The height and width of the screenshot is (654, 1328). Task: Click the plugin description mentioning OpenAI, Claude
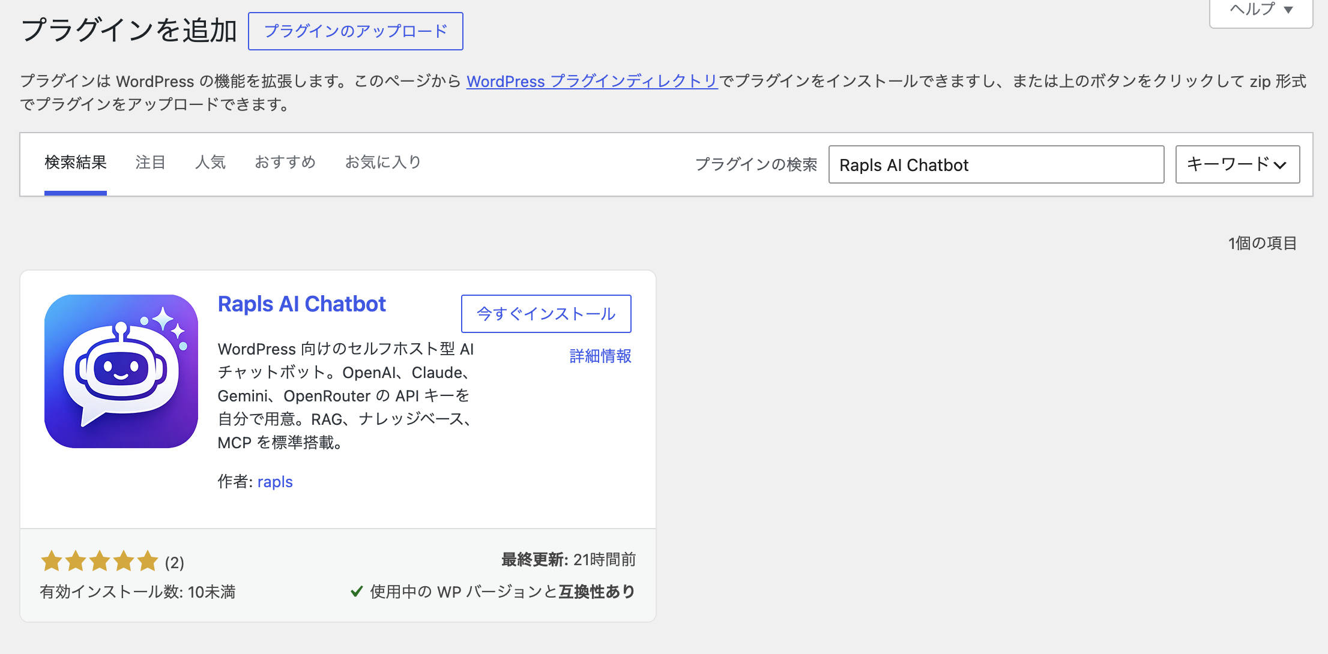click(x=347, y=396)
